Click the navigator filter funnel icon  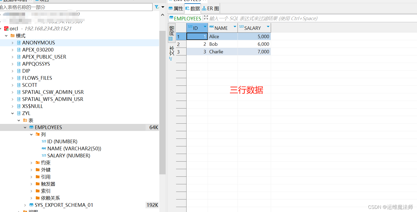click(157, 7)
